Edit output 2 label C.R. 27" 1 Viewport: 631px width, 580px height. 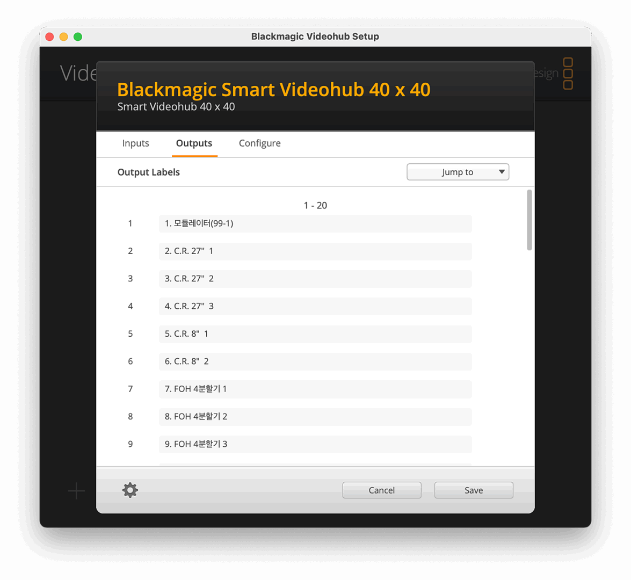[315, 251]
